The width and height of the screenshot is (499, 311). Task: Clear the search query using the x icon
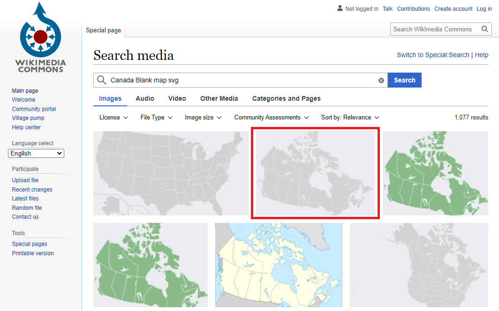[x=381, y=80]
